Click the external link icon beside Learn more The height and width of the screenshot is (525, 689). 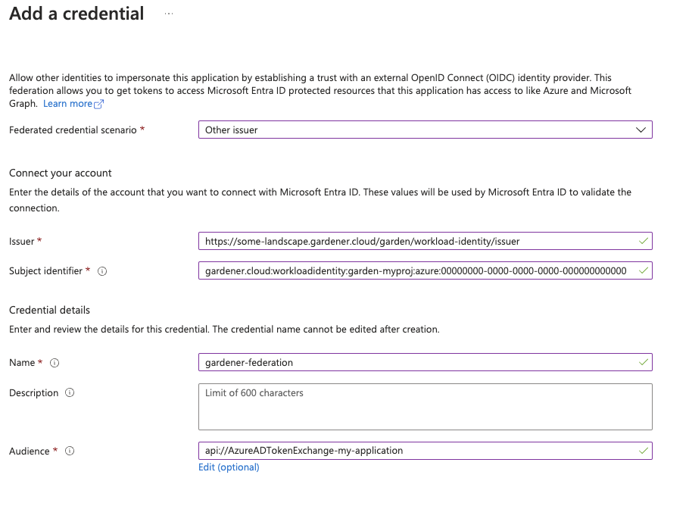click(x=98, y=104)
